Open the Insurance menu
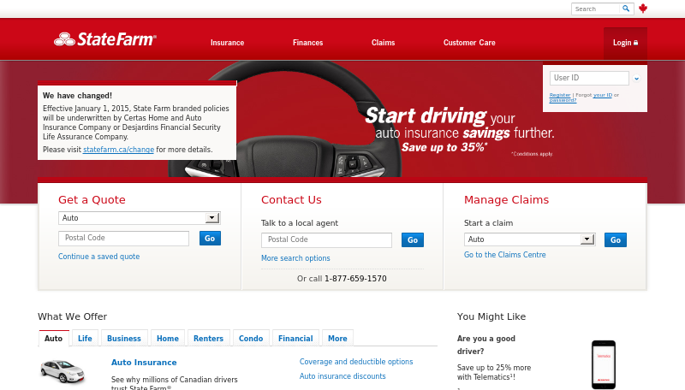The height and width of the screenshot is (390, 685). [x=227, y=43]
